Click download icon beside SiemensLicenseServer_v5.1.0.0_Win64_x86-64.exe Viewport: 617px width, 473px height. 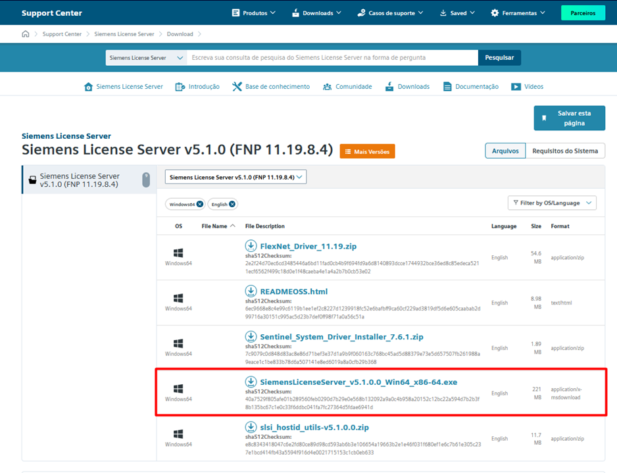pos(251,382)
